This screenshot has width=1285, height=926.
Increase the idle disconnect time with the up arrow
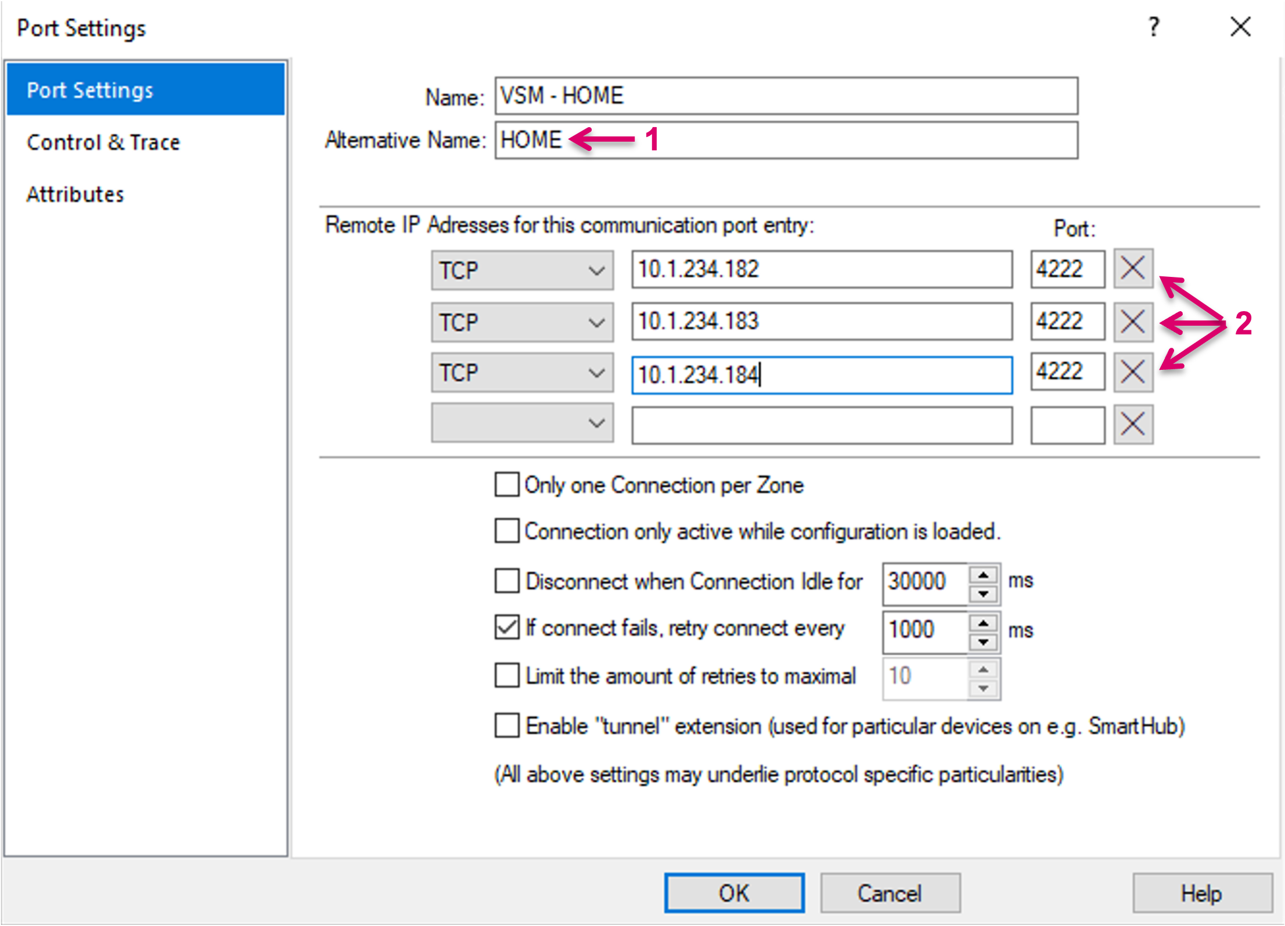[983, 575]
